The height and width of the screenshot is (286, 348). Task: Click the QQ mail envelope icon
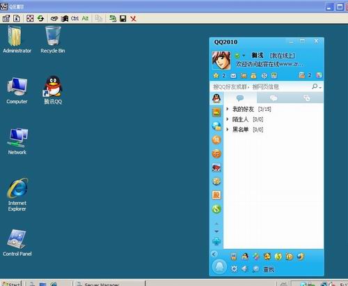pyautogui.click(x=233, y=75)
